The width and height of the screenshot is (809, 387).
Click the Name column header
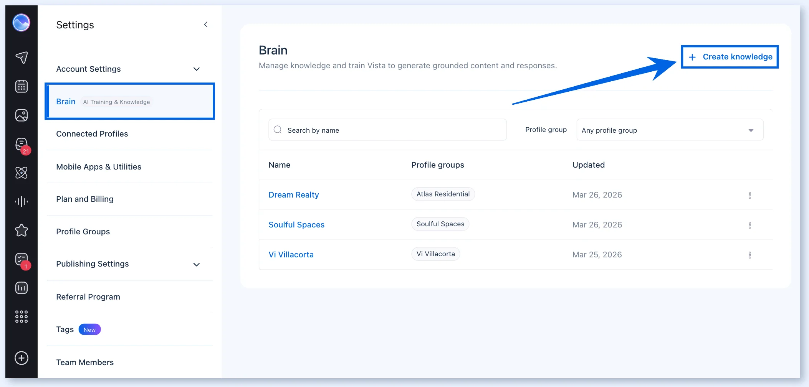280,165
